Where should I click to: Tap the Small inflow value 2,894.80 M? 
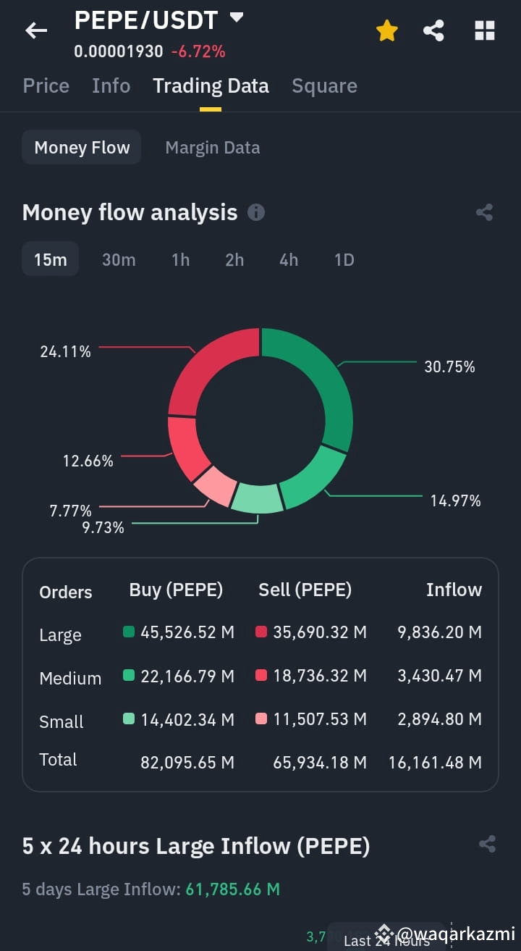click(440, 719)
